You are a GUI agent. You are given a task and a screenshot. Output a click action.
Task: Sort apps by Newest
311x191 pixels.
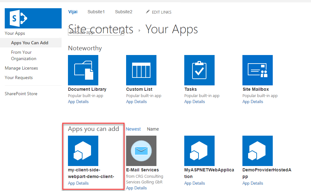tap(133, 129)
